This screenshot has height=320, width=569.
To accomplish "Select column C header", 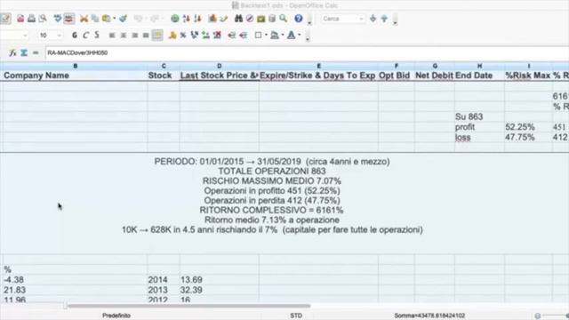I will (164, 66).
